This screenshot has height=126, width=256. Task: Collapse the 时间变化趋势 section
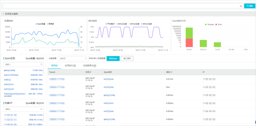pyautogui.click(x=3, y=14)
